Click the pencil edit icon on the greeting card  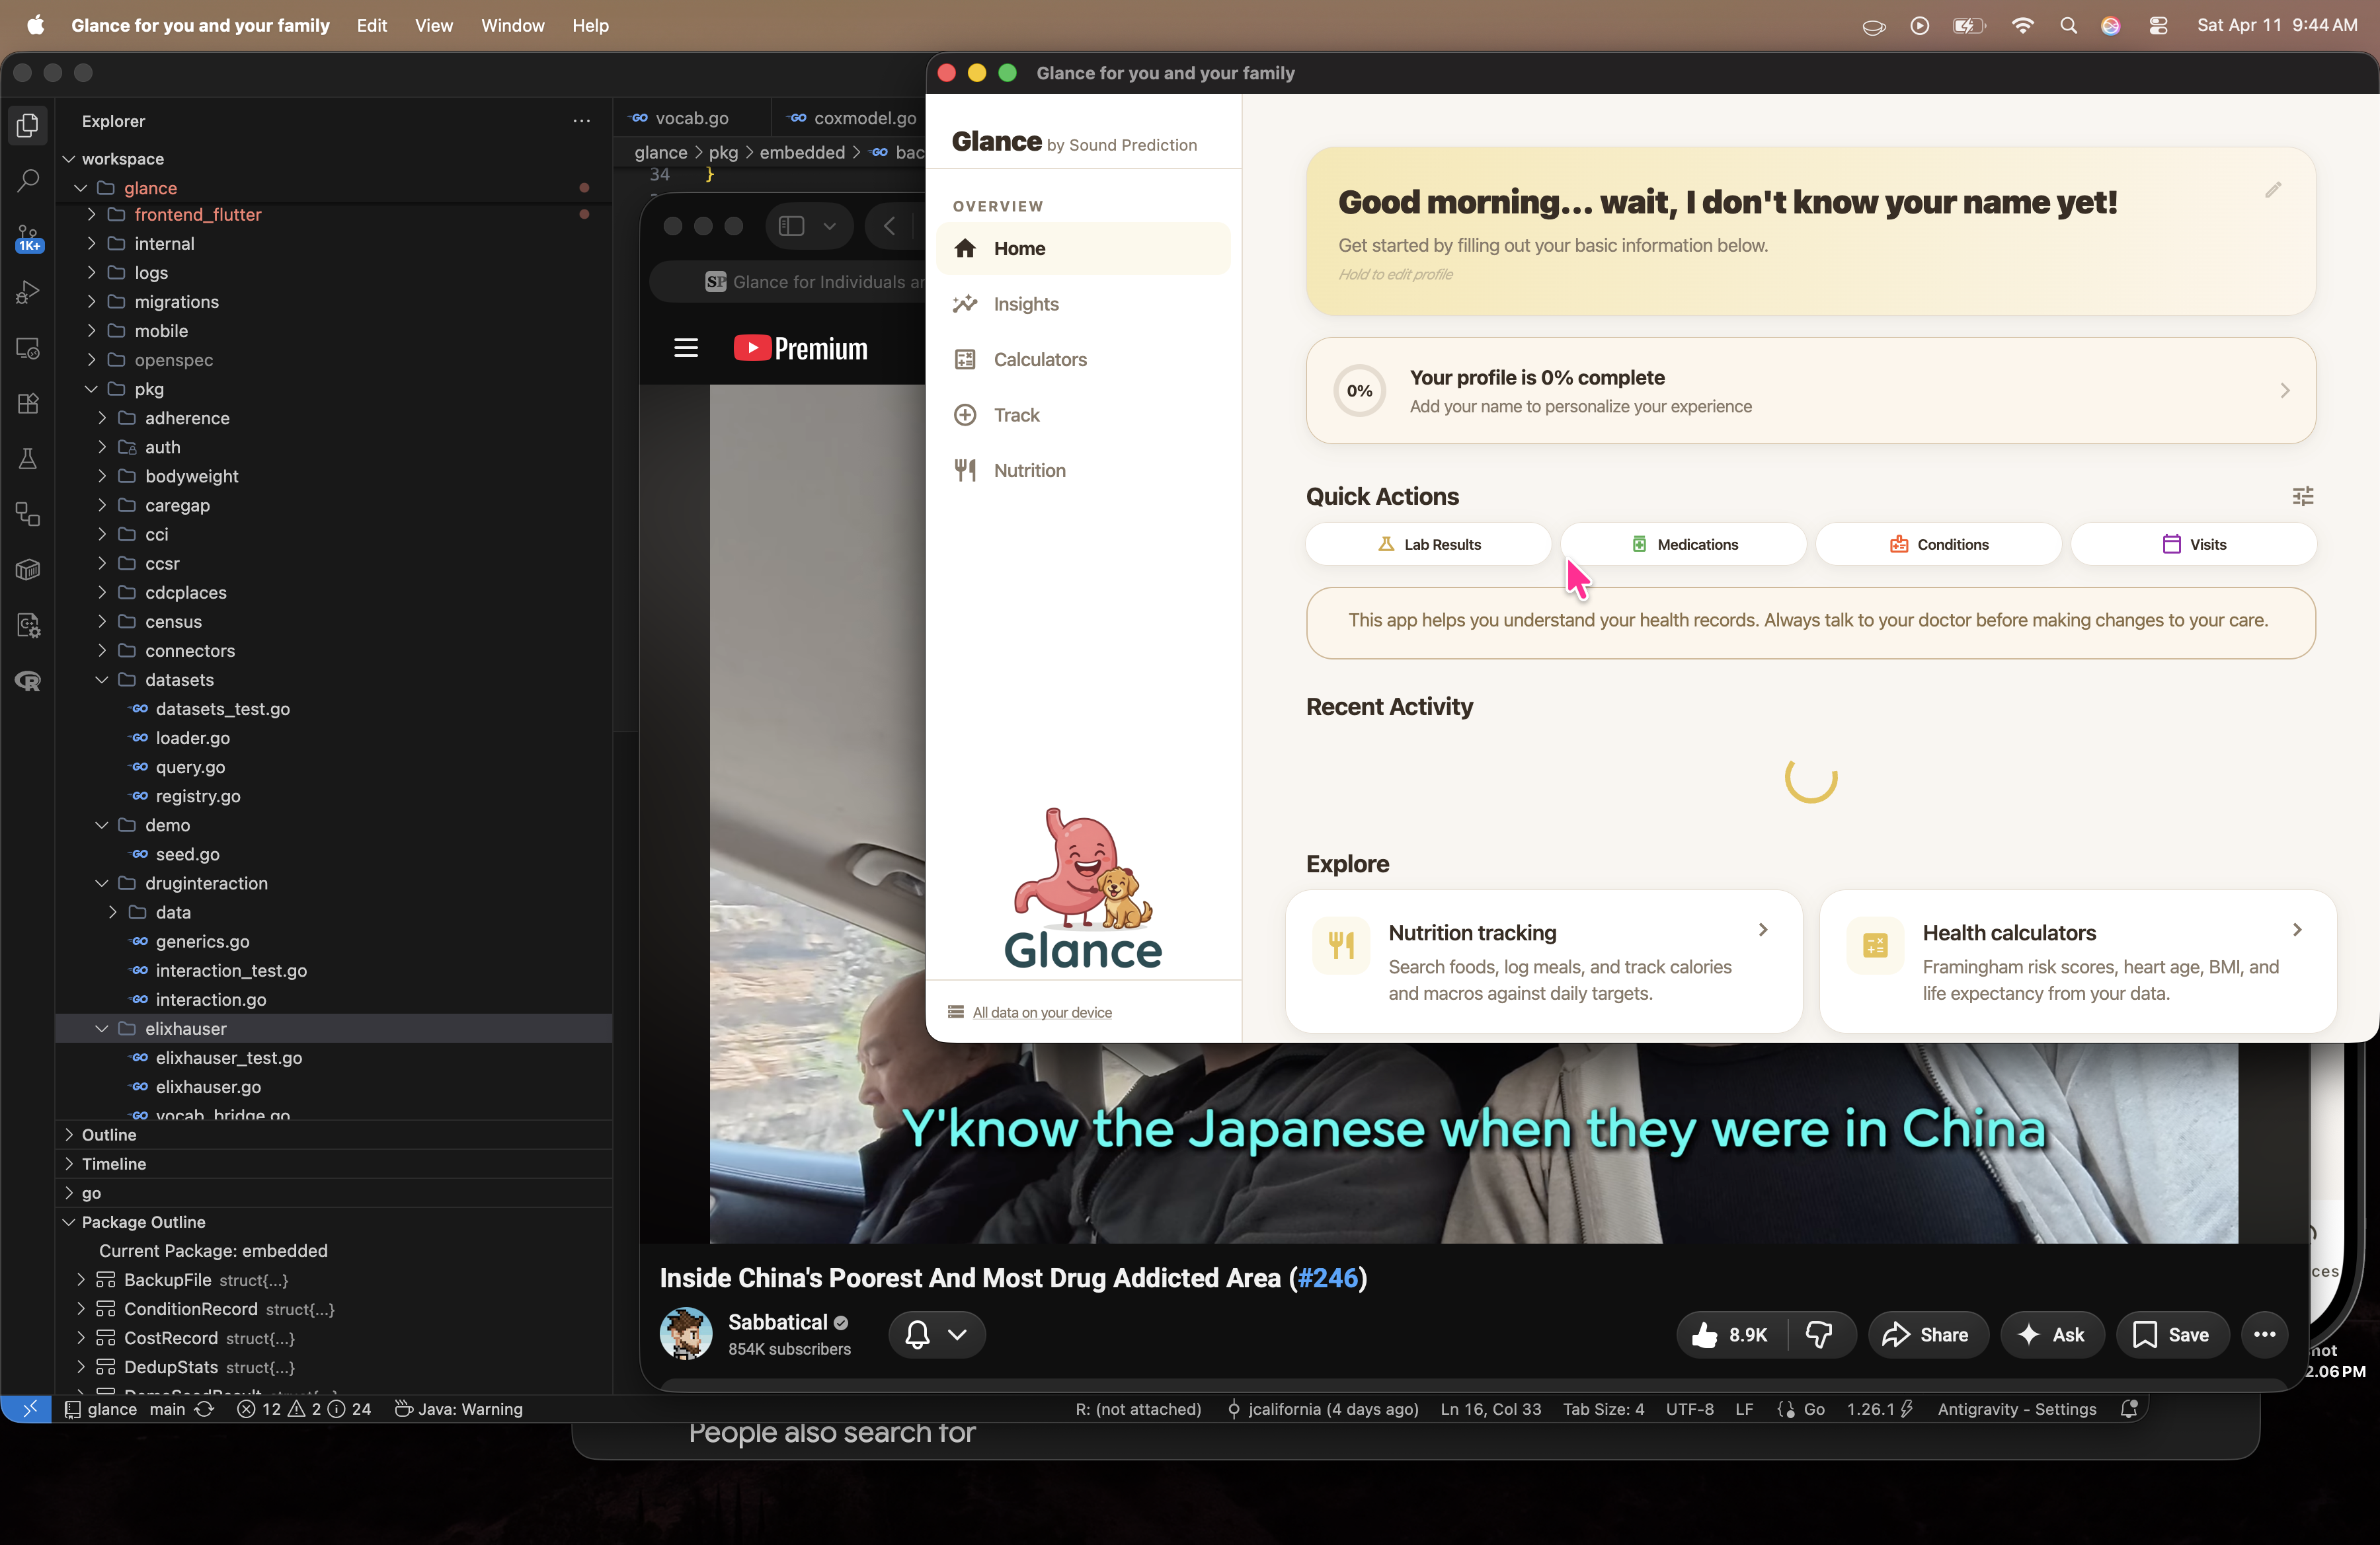point(2272,190)
